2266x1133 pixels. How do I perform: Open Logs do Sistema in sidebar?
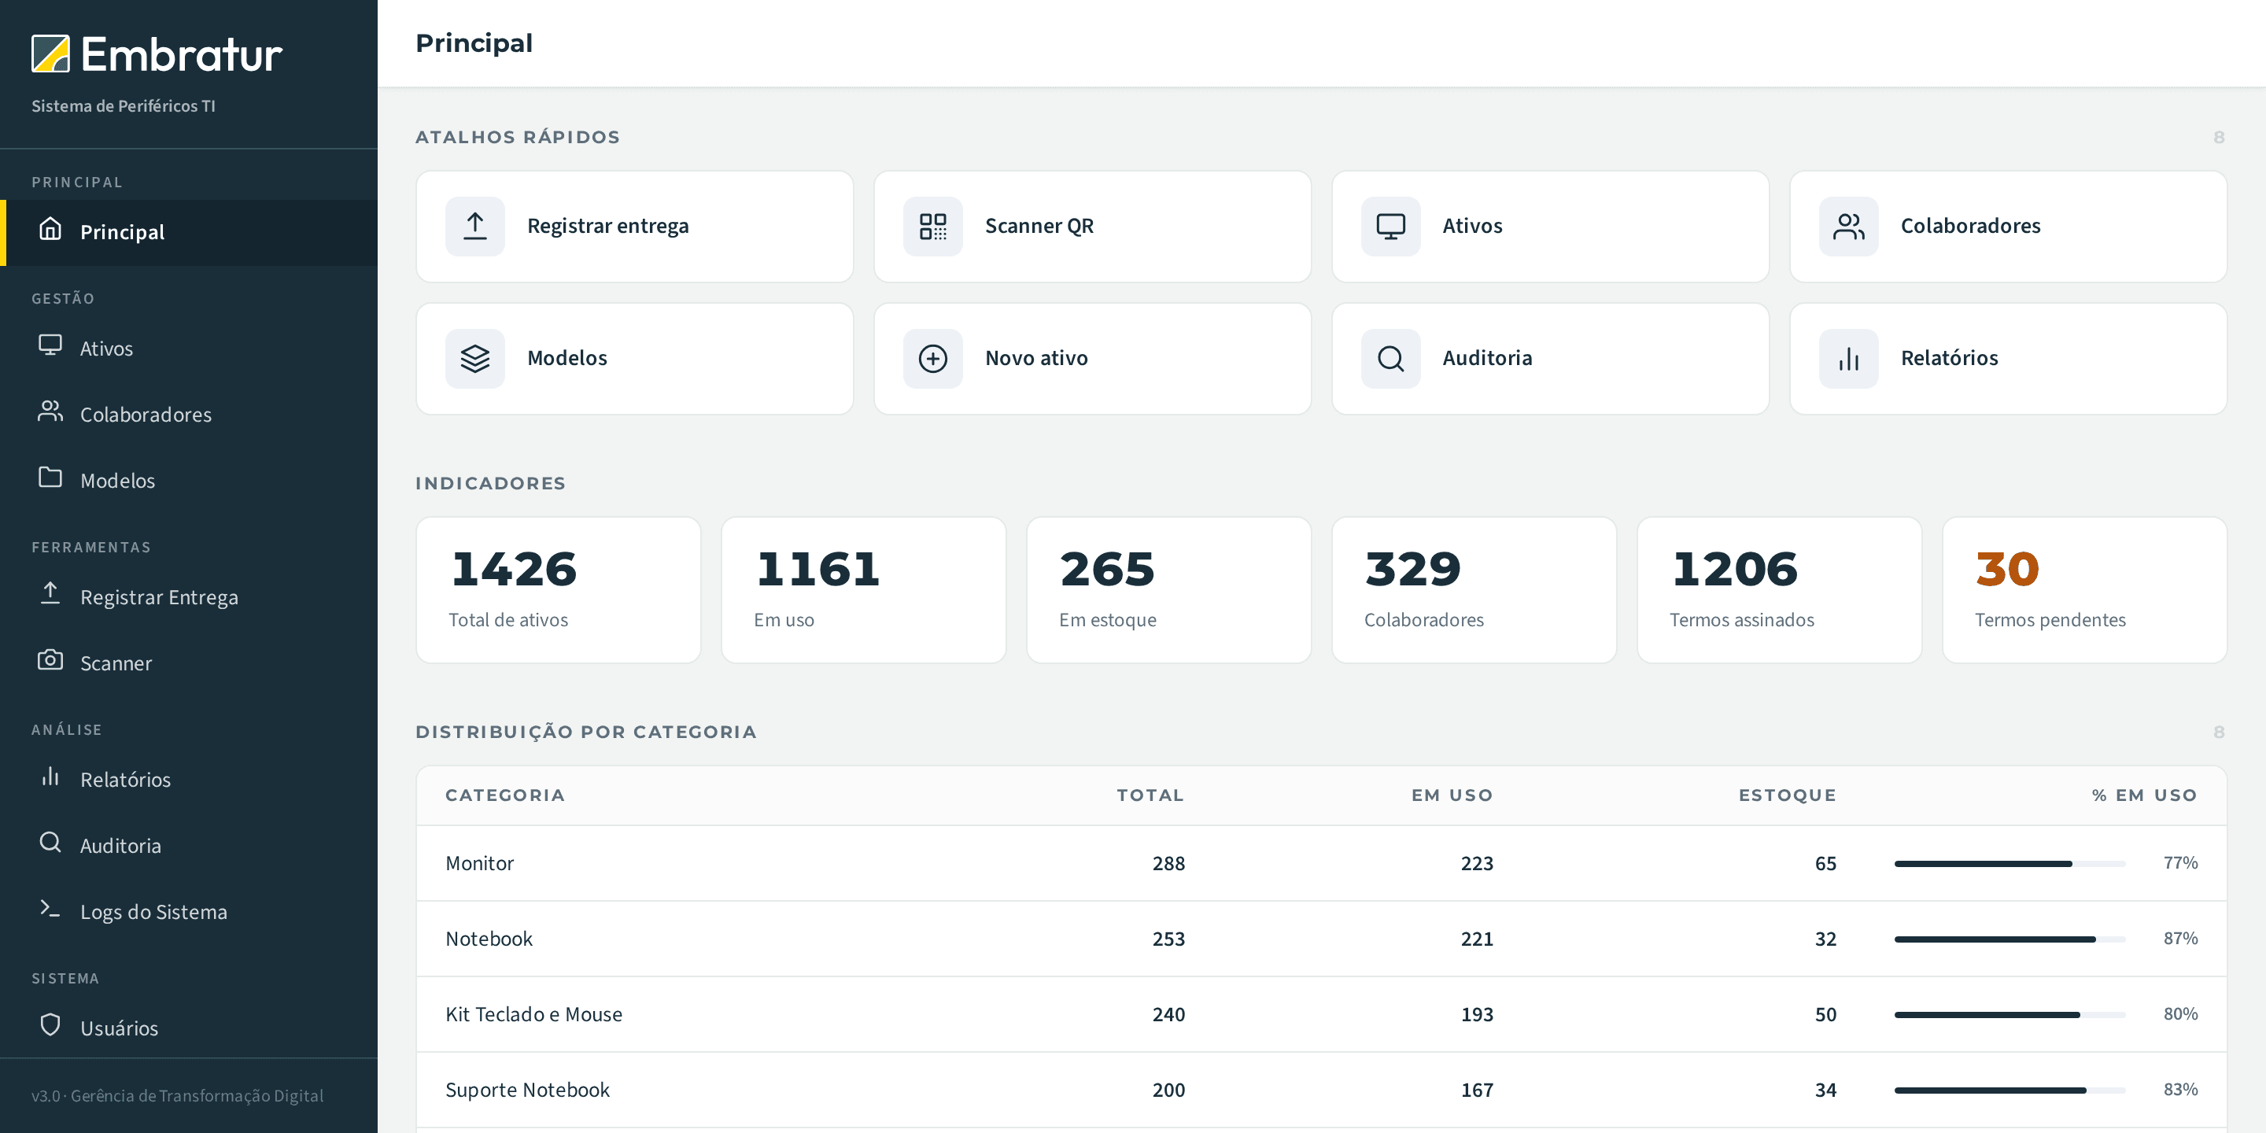(188, 911)
